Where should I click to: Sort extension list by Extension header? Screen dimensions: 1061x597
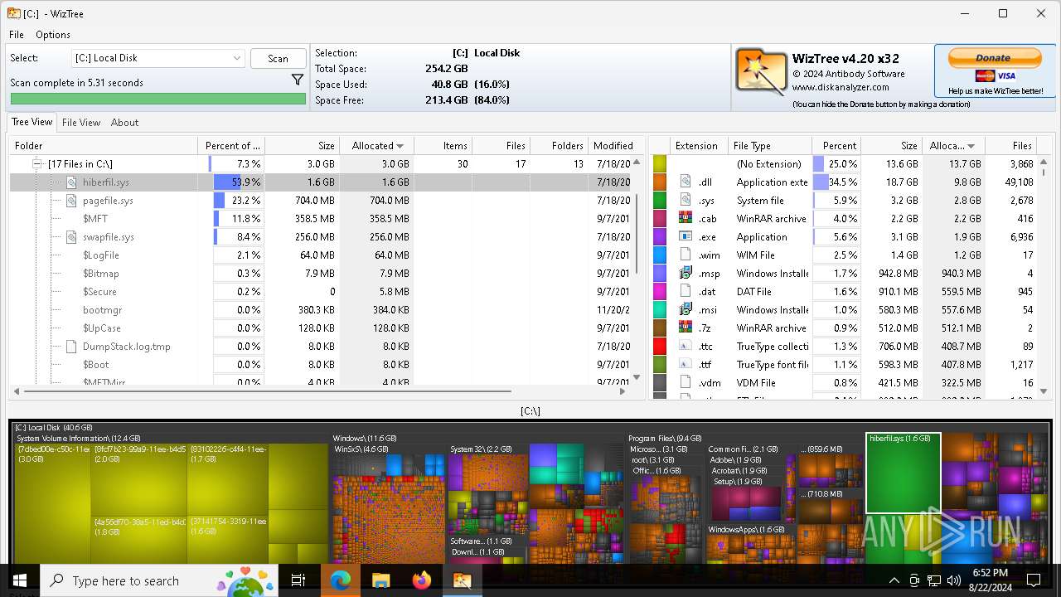(x=698, y=145)
